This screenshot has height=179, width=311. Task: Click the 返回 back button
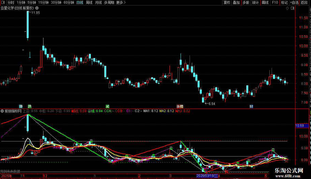(x=304, y=2)
